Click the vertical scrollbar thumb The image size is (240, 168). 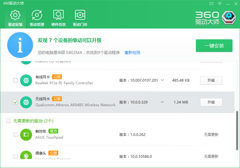[x=237, y=130]
